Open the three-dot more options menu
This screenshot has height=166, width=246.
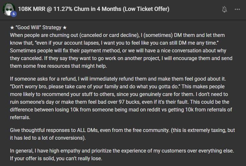click(237, 9)
